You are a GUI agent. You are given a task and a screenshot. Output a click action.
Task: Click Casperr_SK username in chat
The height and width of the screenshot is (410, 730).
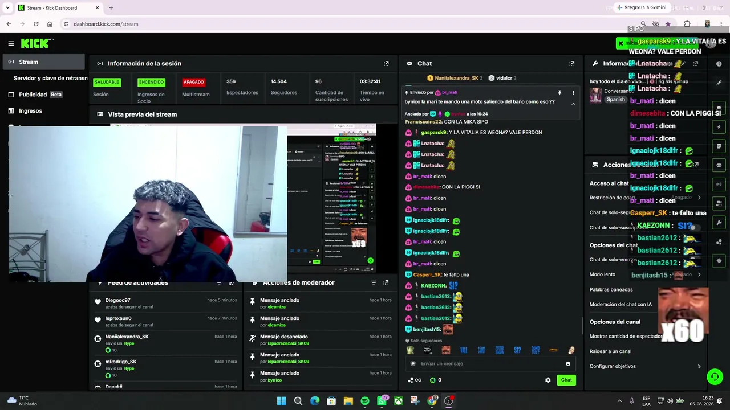click(427, 274)
